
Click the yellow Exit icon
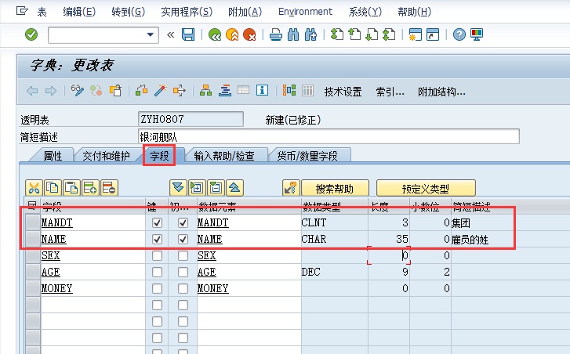point(232,35)
